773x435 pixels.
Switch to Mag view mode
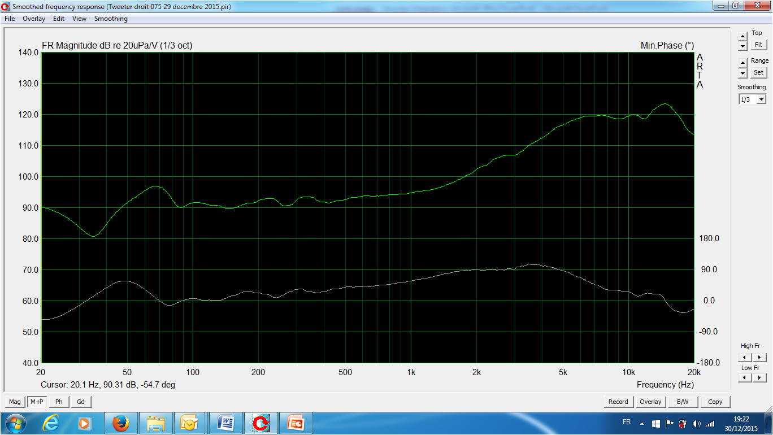(15, 402)
